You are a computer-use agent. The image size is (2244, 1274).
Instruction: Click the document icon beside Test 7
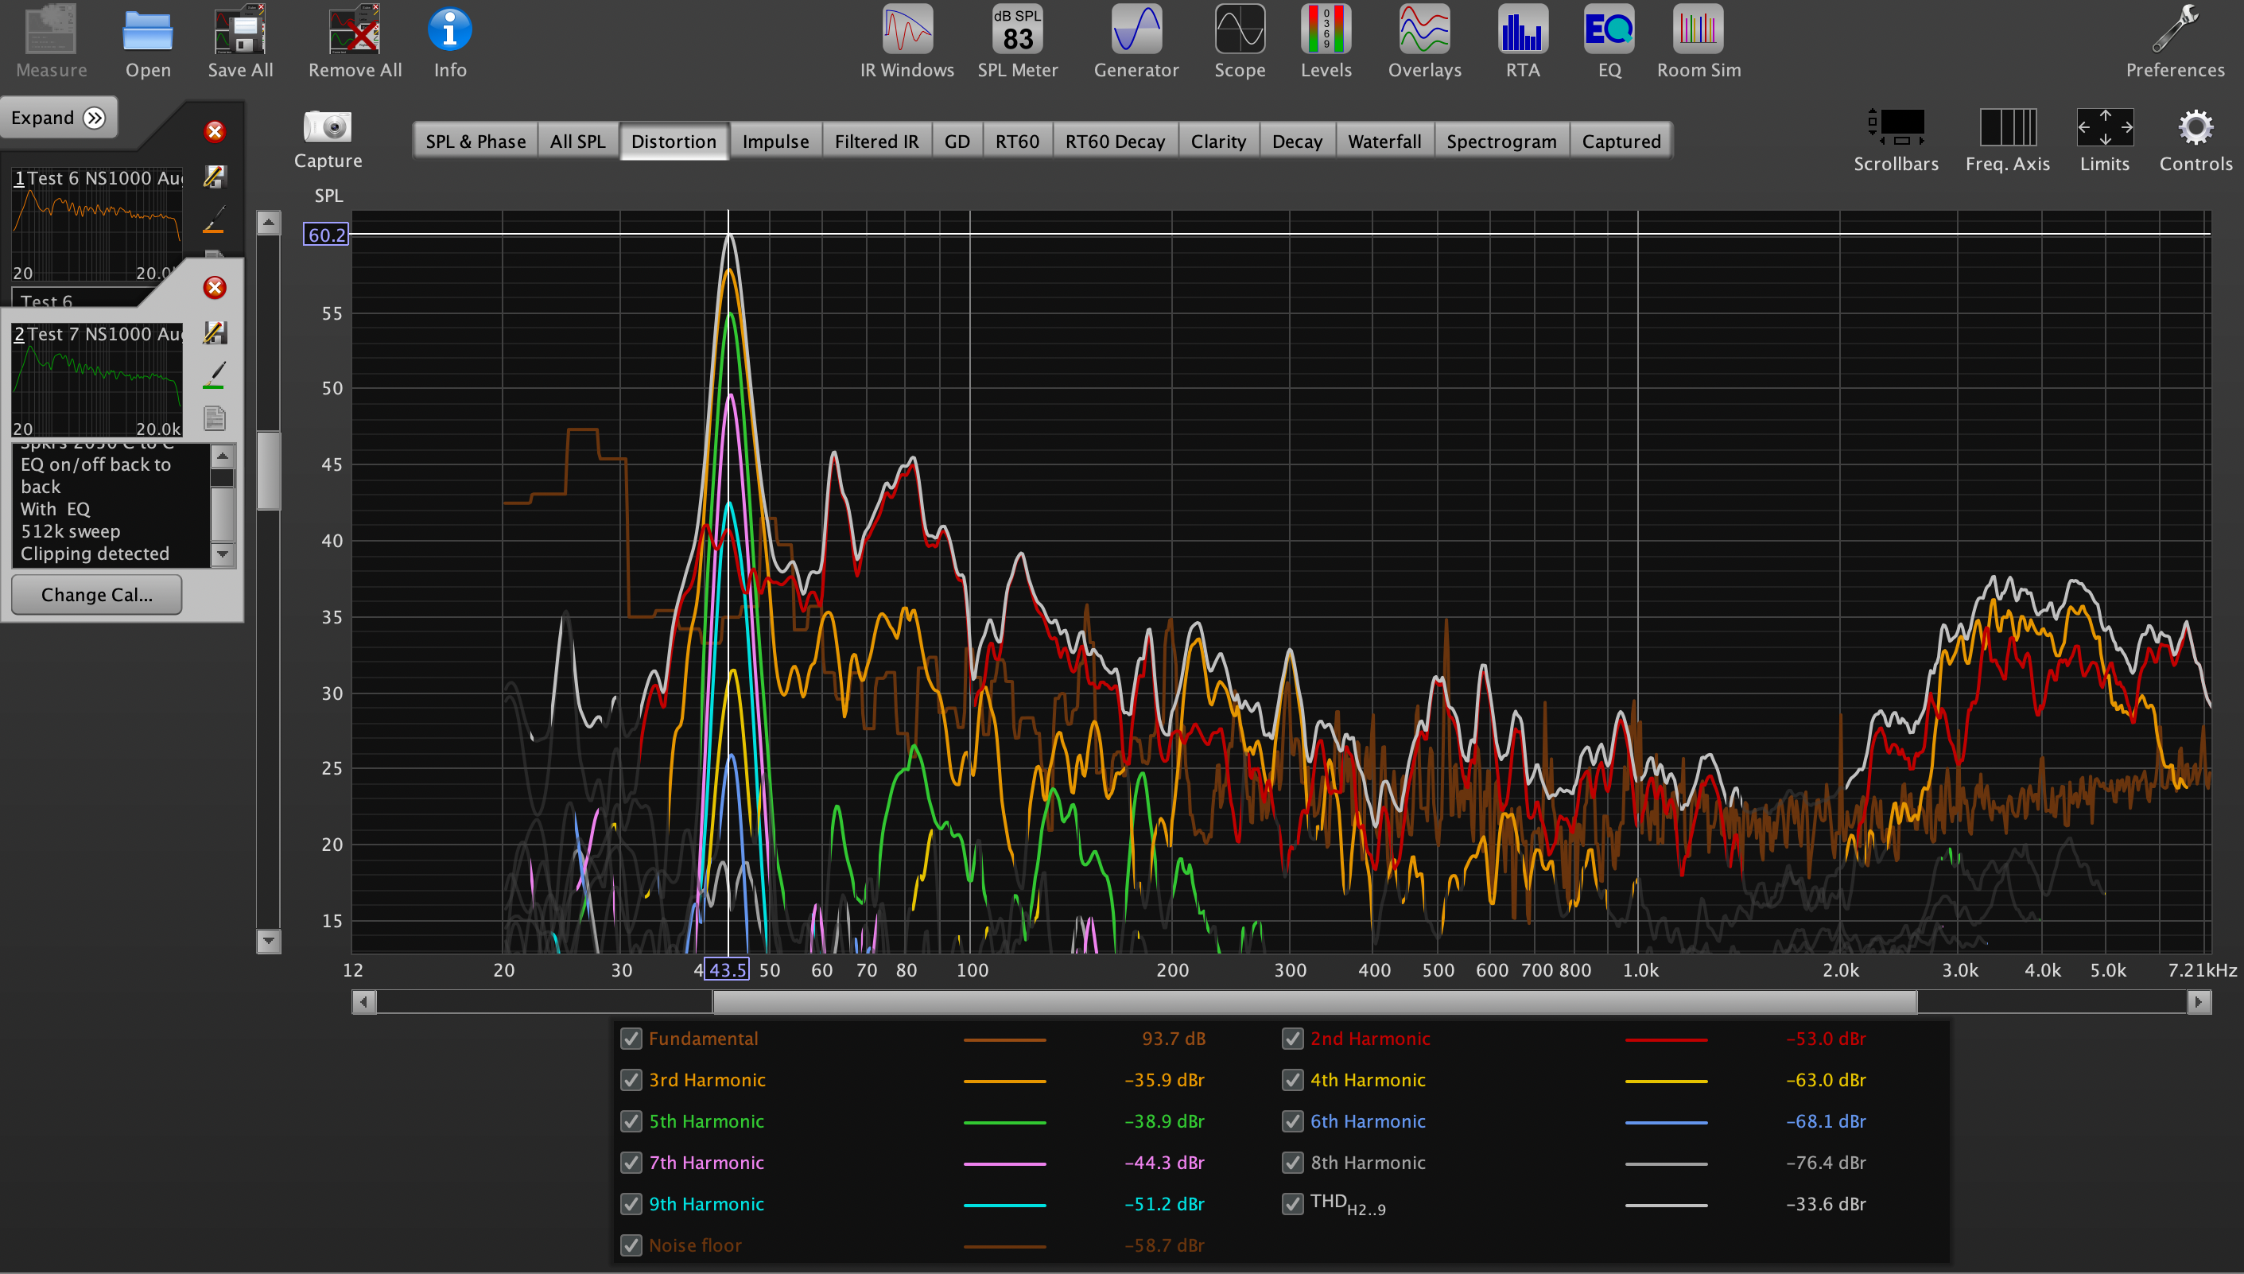(x=215, y=418)
